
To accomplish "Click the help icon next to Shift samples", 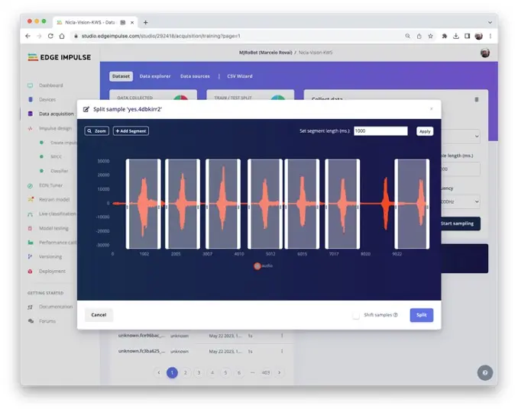I will [395, 315].
